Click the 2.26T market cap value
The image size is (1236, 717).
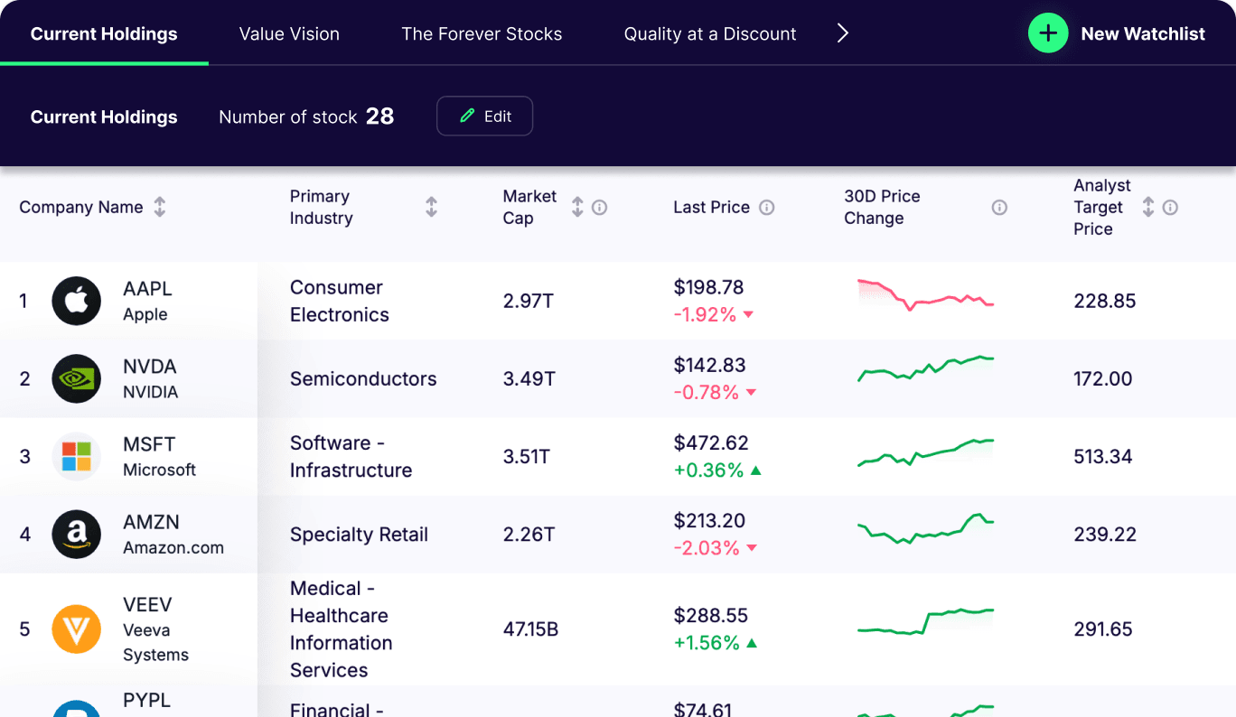tap(529, 534)
